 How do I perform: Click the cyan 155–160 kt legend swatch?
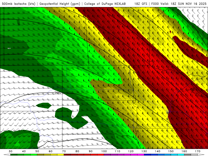181,155
